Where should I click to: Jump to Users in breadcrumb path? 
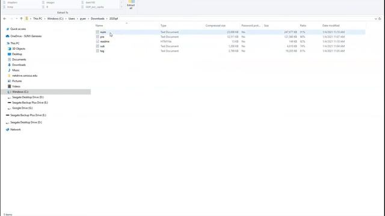pos(72,19)
